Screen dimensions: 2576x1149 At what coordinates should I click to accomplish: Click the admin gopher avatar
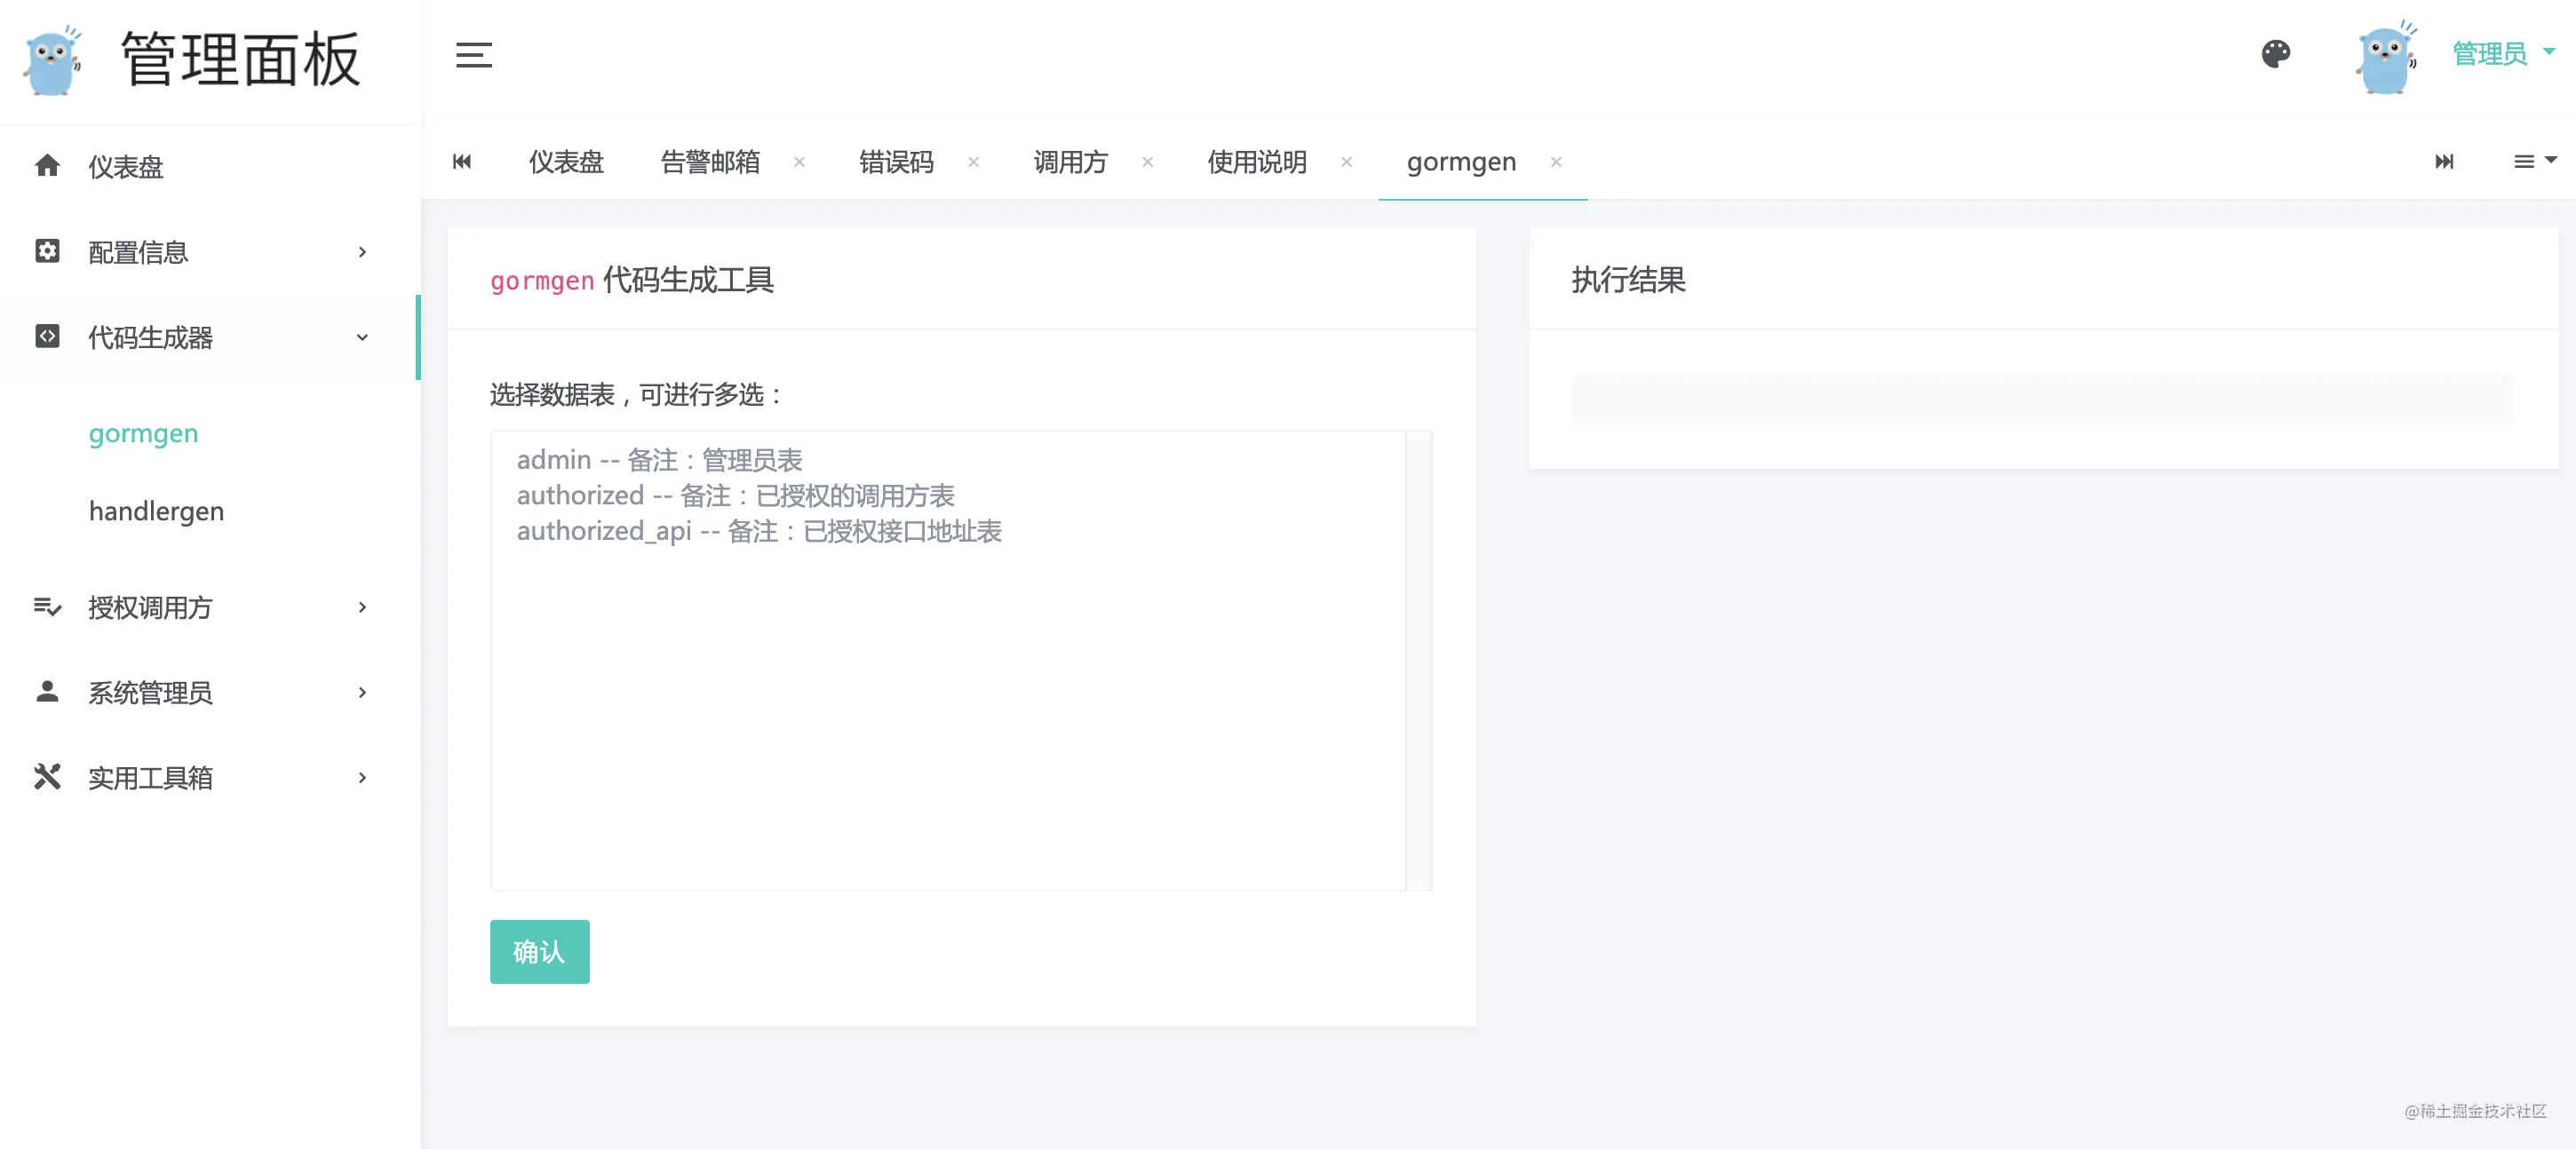[2386, 58]
